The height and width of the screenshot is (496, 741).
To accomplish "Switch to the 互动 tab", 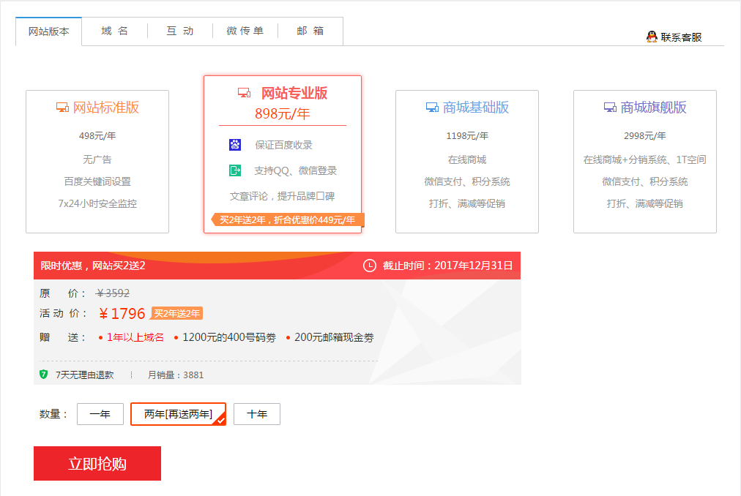I will pyautogui.click(x=179, y=31).
